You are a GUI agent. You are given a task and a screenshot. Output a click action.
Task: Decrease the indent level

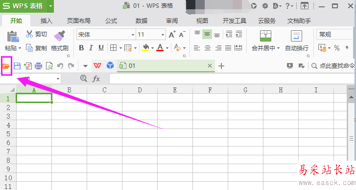pos(229,34)
